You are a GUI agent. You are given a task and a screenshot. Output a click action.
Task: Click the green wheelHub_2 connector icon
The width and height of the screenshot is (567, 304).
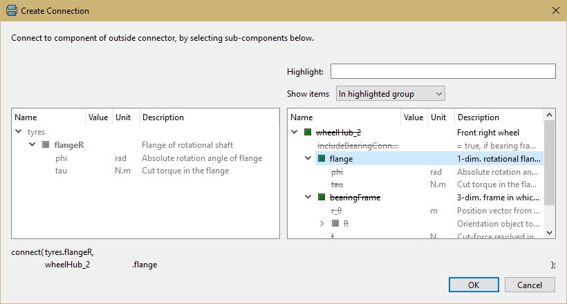click(308, 132)
